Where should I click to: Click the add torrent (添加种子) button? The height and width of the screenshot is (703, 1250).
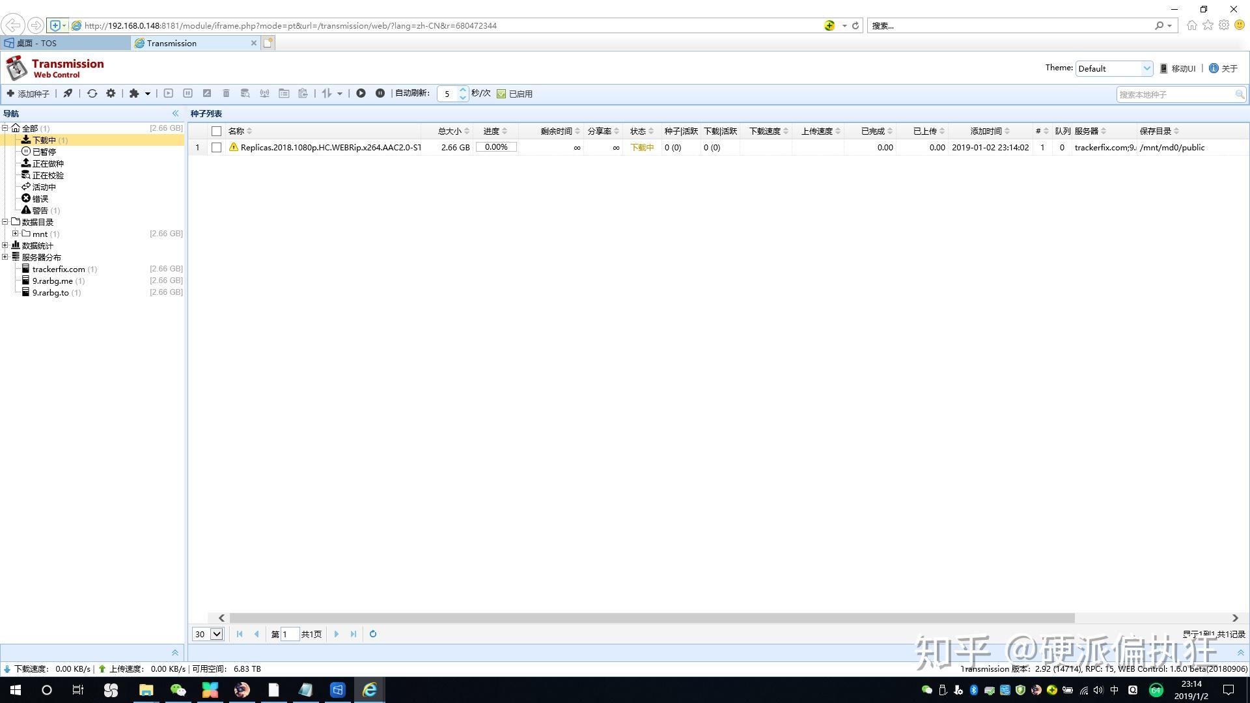28,94
